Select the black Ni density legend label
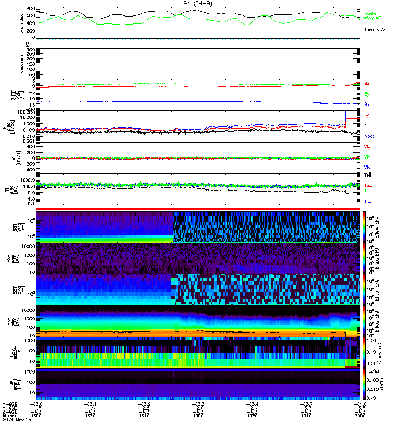401x427 pixels. pyautogui.click(x=366, y=125)
